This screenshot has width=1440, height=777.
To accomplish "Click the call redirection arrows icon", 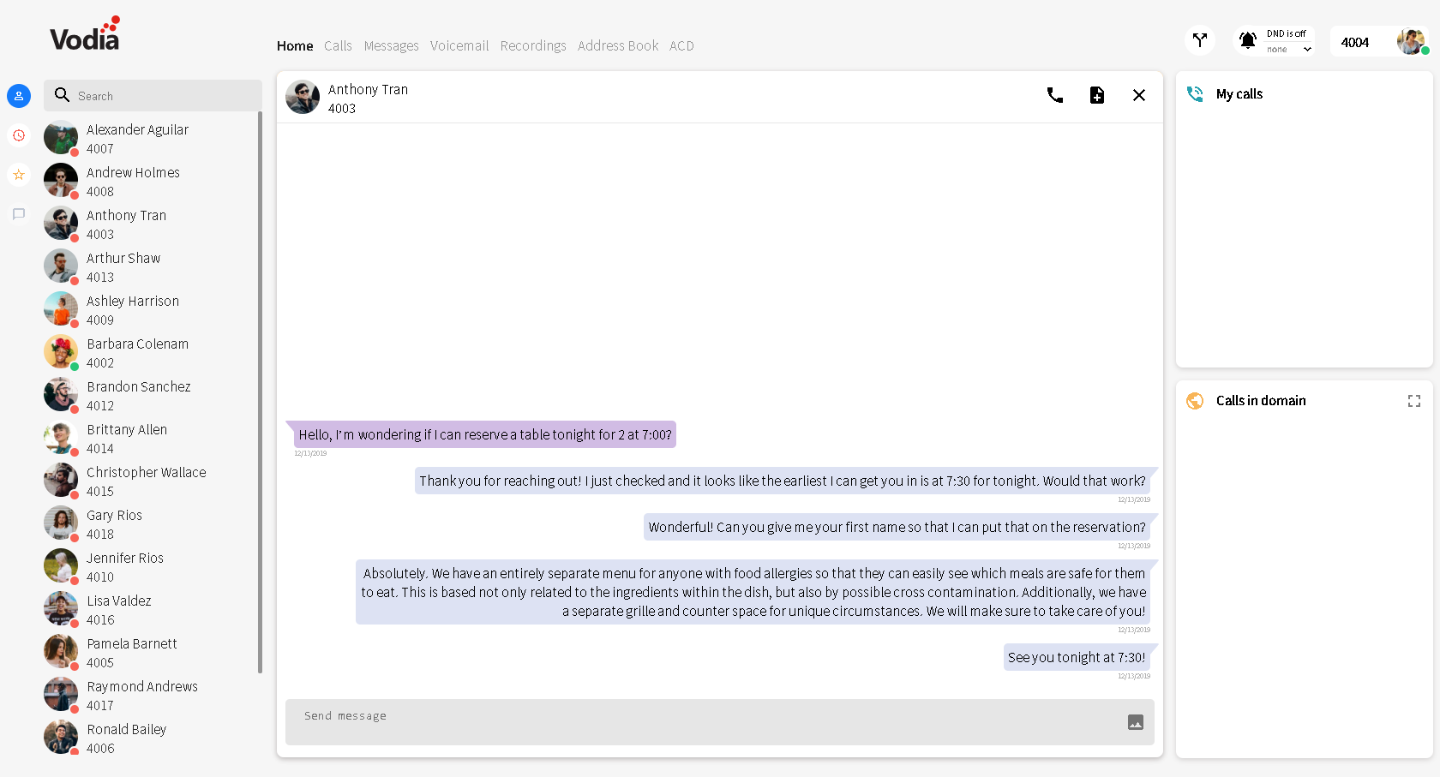I will pyautogui.click(x=1200, y=40).
